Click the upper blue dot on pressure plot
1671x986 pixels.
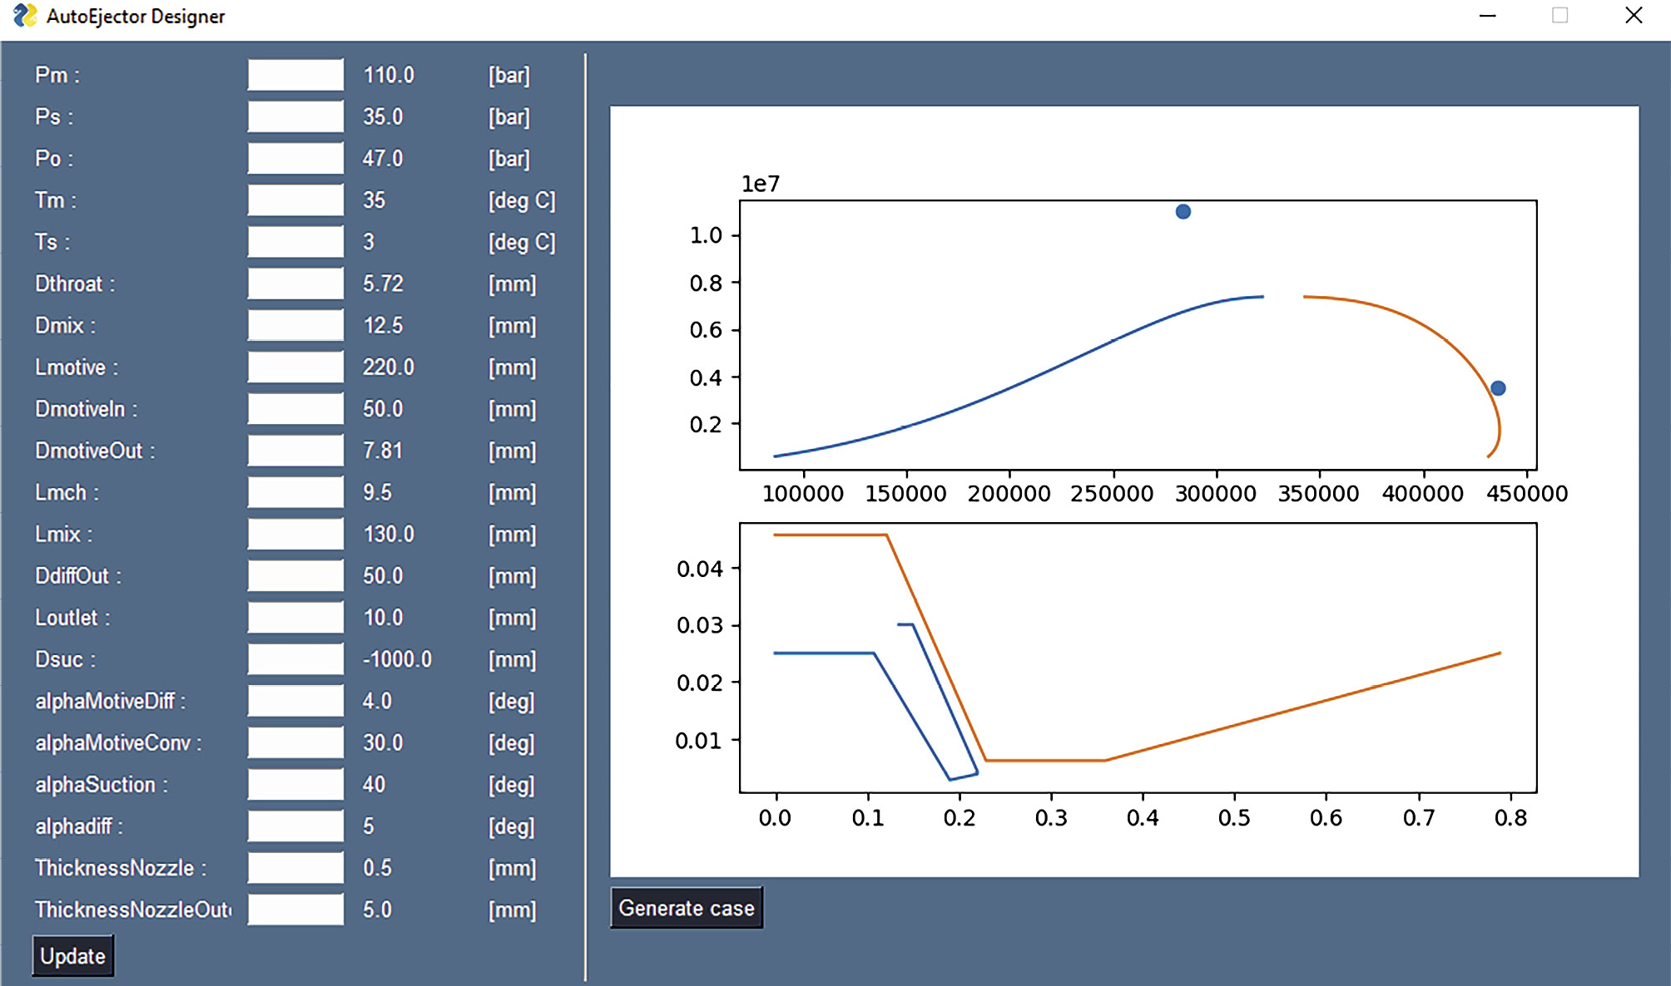click(x=1183, y=212)
